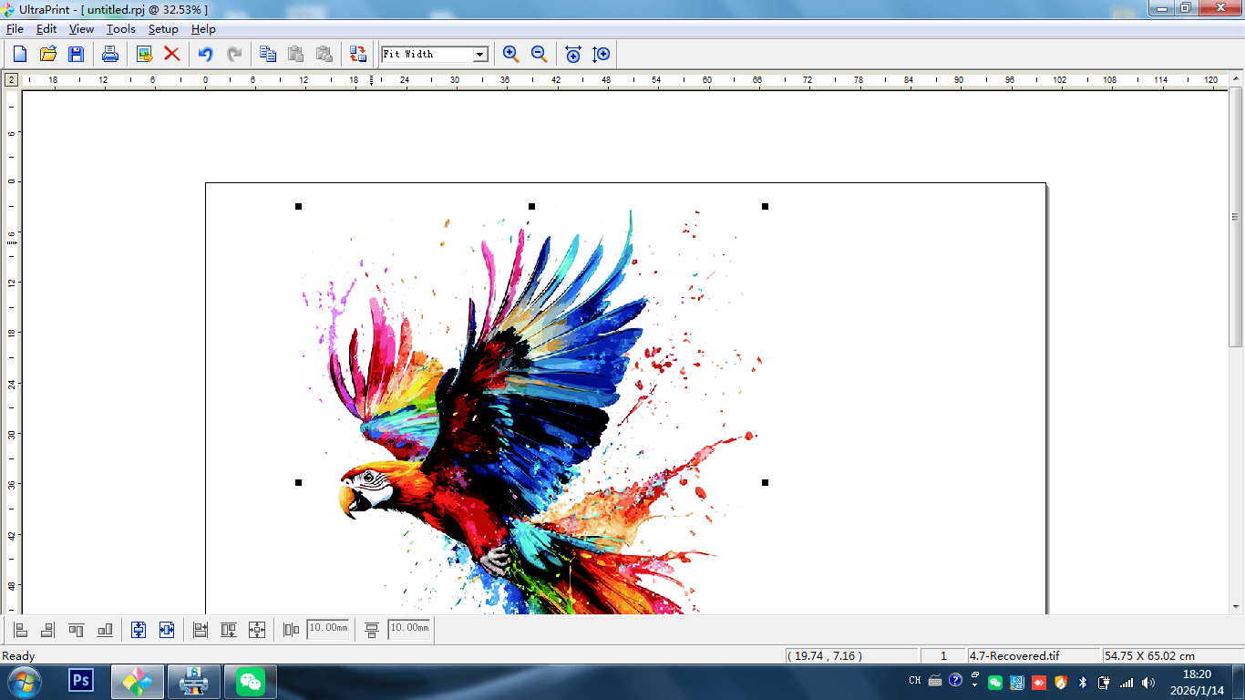Zoom in using the magnifier plus icon
Viewport: 1245px width, 700px height.
(510, 54)
